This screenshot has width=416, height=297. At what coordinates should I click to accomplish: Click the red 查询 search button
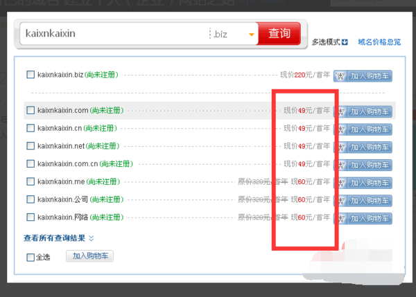click(279, 33)
